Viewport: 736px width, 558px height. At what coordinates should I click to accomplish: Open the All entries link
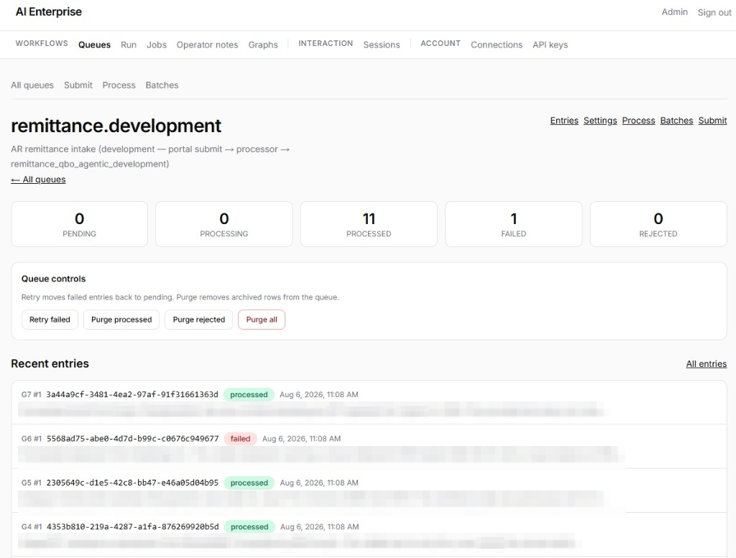coord(707,364)
